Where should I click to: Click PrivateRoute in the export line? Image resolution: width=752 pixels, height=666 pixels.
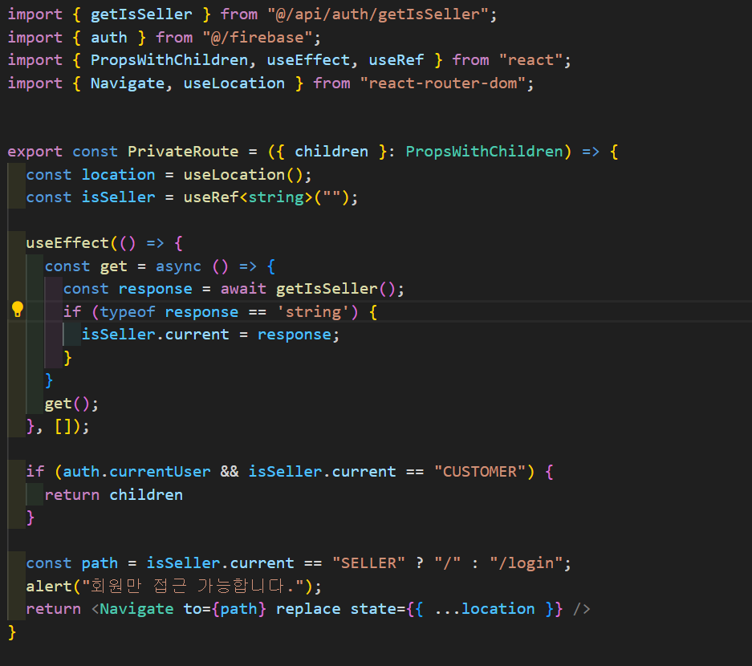tap(183, 152)
